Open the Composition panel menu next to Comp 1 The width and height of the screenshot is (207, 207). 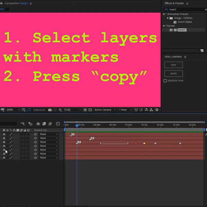31,3
